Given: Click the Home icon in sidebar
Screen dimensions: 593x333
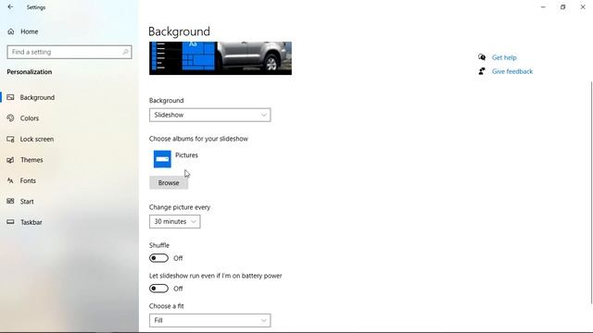Looking at the screenshot, I should [10, 31].
